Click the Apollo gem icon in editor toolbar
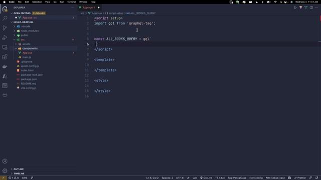 coord(300,7)
